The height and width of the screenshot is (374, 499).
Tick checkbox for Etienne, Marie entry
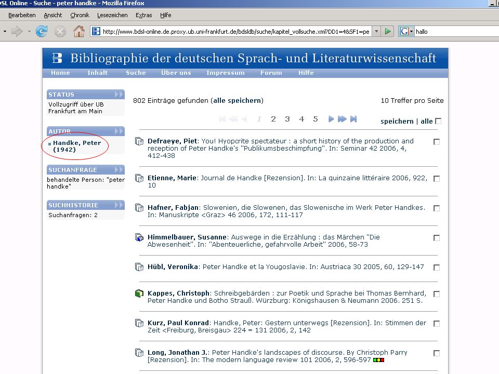437,179
